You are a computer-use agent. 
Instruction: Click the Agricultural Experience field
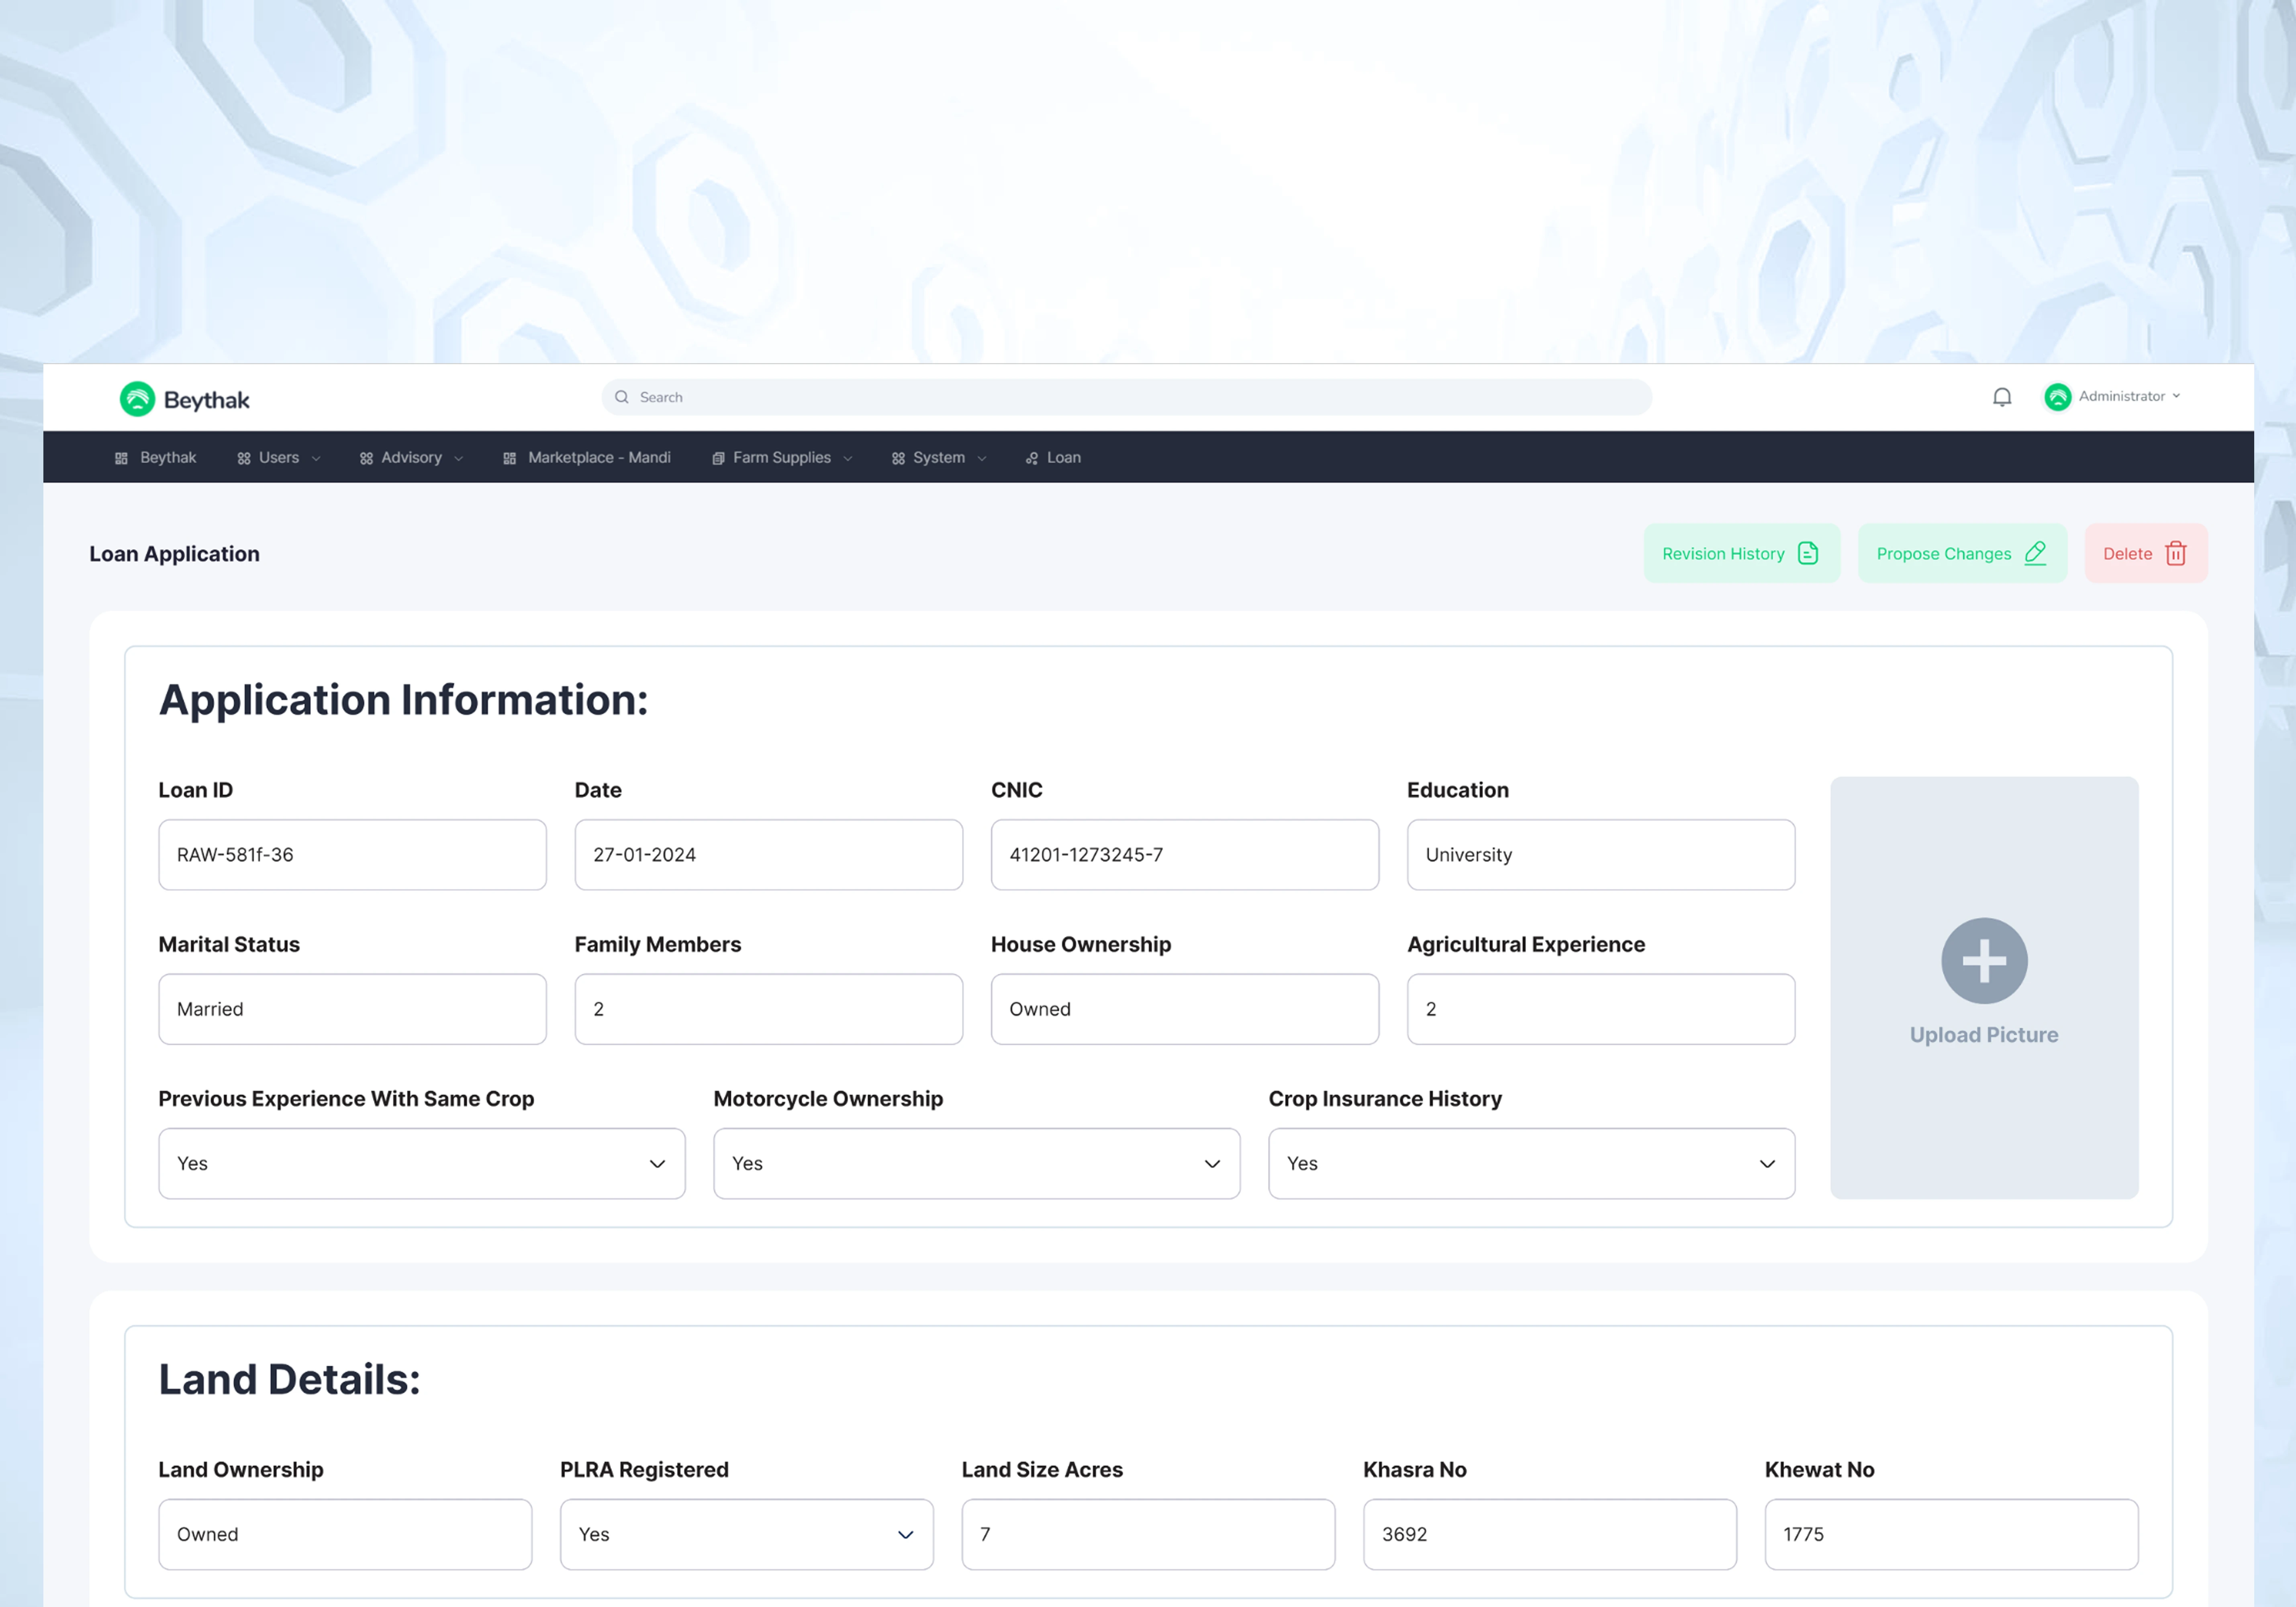click(1601, 1009)
